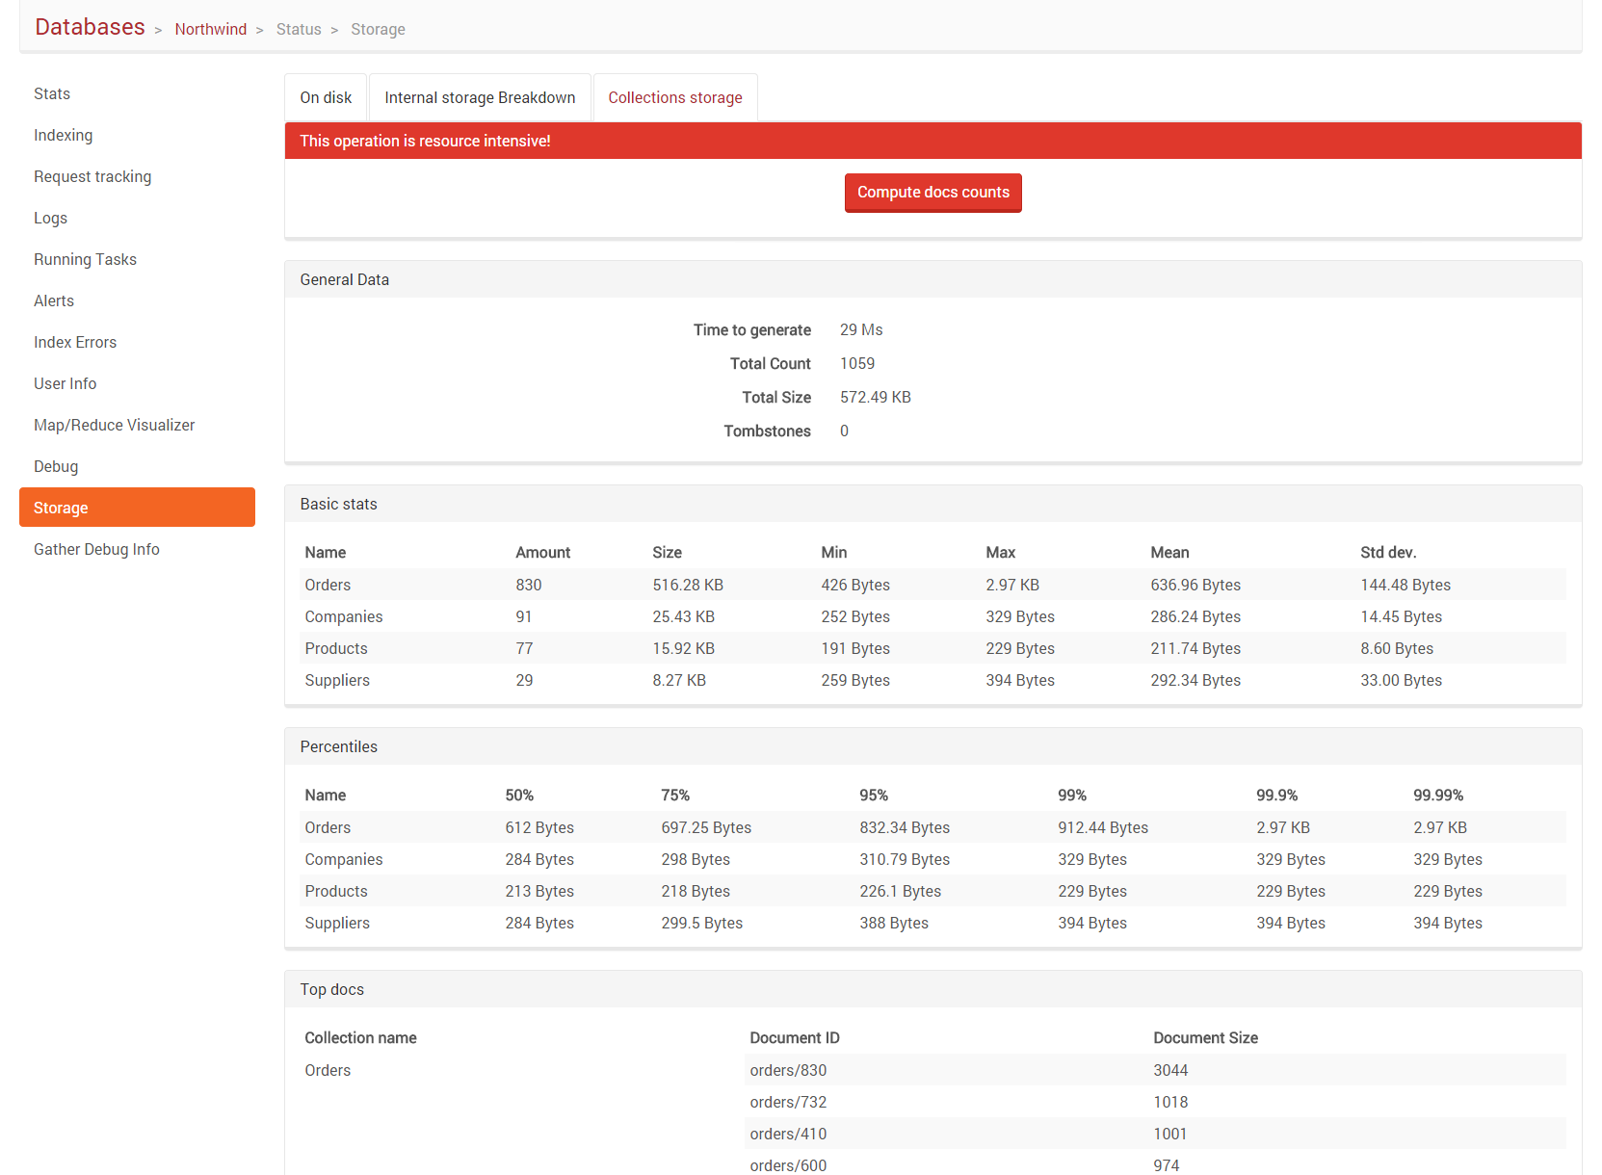Image resolution: width=1602 pixels, height=1175 pixels.
Task: Click the Std dev. column header
Action: pyautogui.click(x=1388, y=552)
